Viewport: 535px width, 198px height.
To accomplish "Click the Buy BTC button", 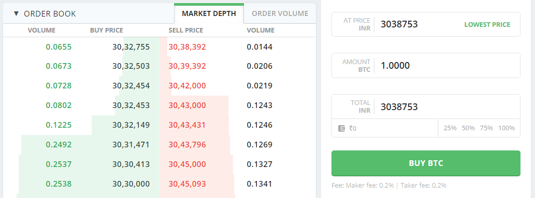I will (x=426, y=163).
